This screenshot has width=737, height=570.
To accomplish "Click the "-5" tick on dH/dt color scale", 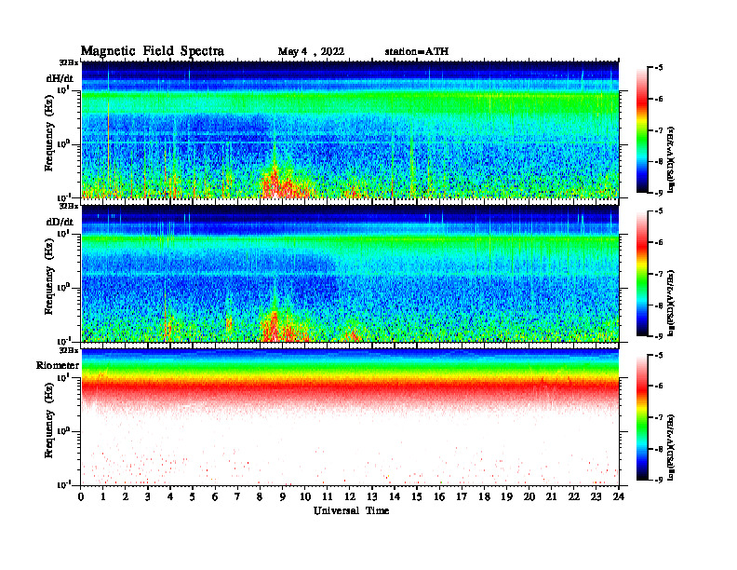I will [x=658, y=68].
